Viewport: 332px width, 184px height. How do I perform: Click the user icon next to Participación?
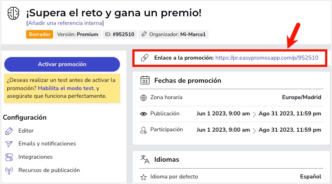coord(144,130)
